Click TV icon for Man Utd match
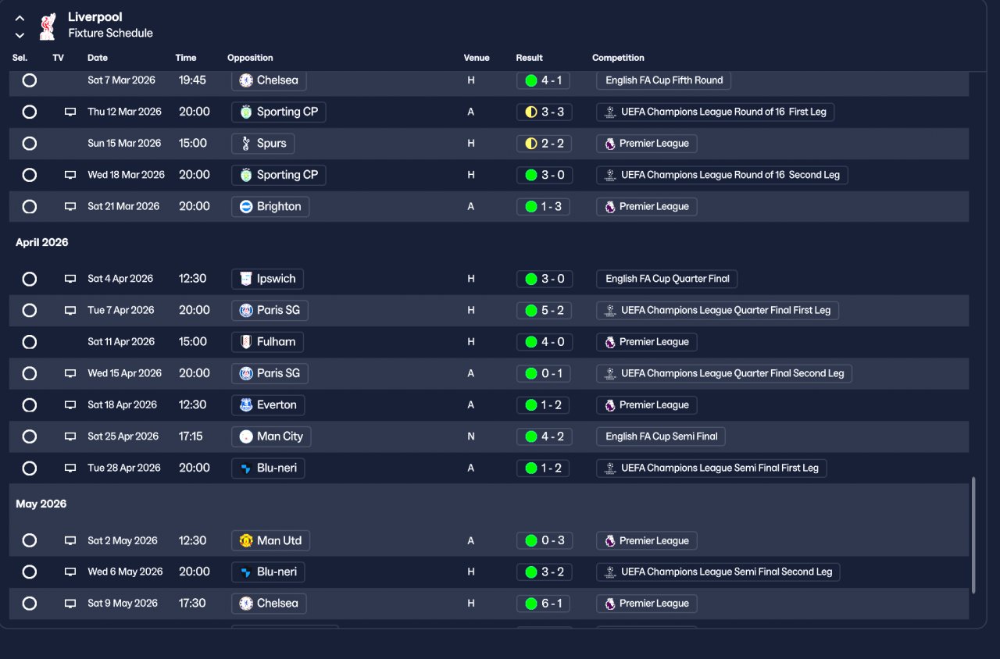Viewport: 1000px width, 659px height. click(x=70, y=540)
